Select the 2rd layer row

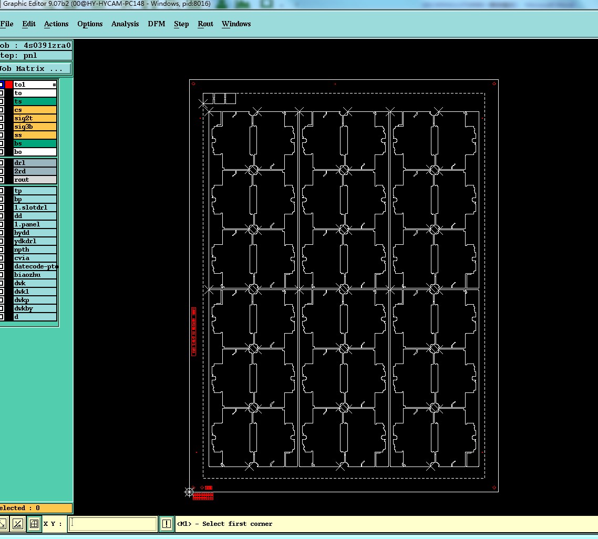[35, 171]
